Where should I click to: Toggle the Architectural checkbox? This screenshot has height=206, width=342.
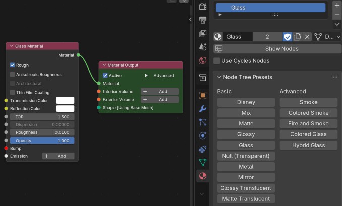(13, 83)
